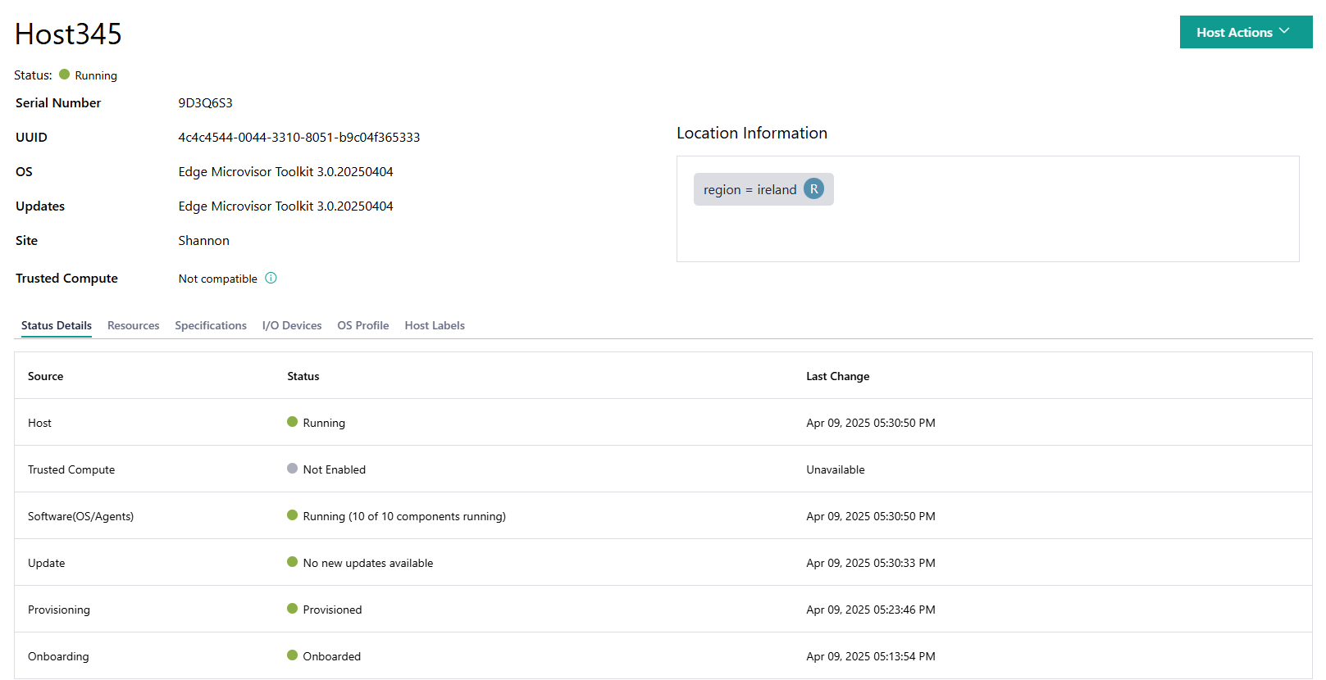Open the Specifications tab

tap(211, 325)
